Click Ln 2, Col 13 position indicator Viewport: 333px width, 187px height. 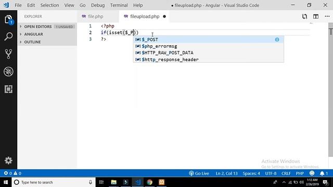227,173
